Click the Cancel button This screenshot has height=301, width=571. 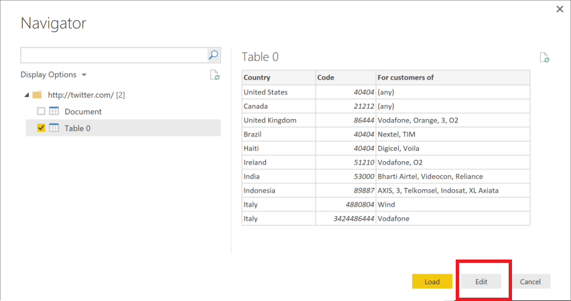point(530,282)
